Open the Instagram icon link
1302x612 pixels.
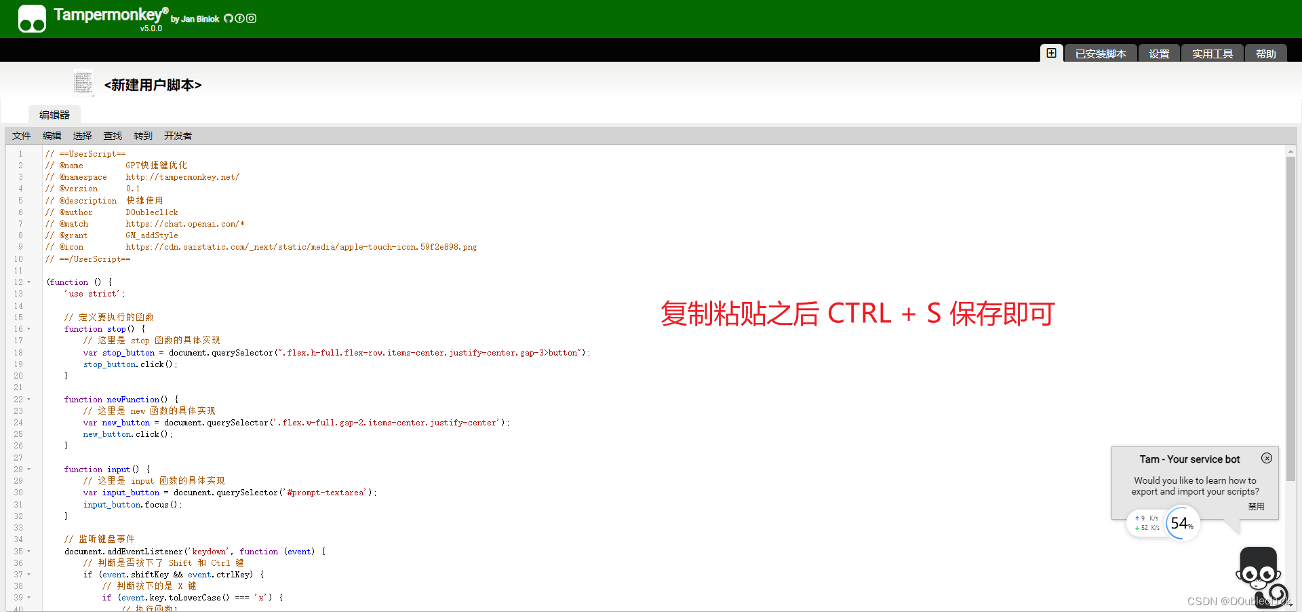[x=251, y=18]
